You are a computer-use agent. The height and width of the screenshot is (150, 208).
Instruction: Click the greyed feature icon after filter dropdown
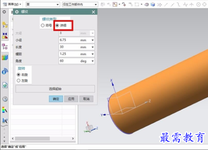(x=103, y=4)
